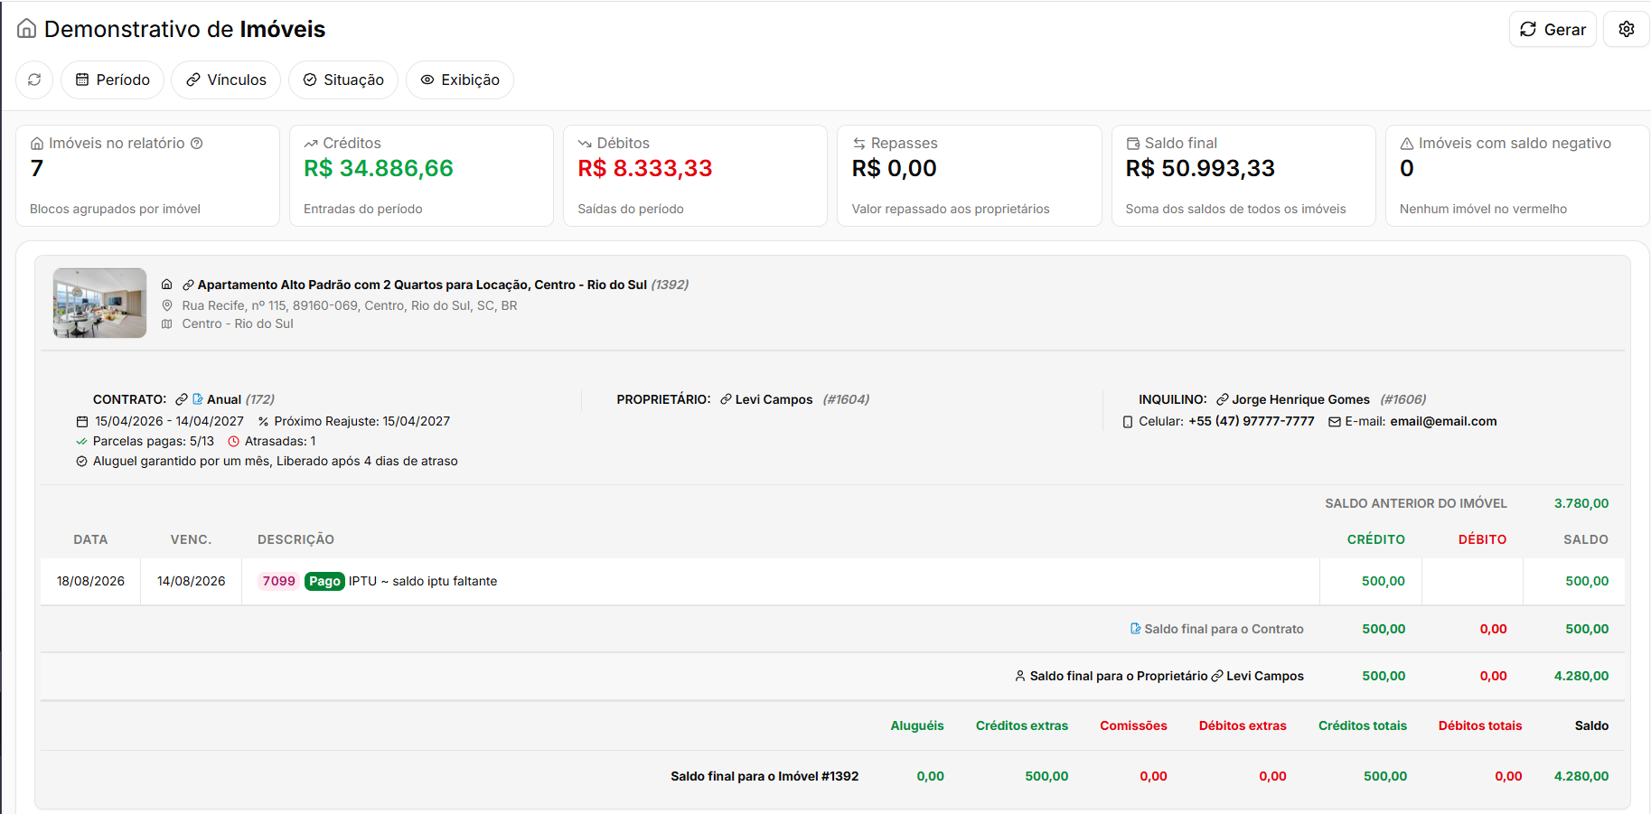Click the clock icon beside Atrasadas: 1
1651x814 pixels.
pos(234,442)
